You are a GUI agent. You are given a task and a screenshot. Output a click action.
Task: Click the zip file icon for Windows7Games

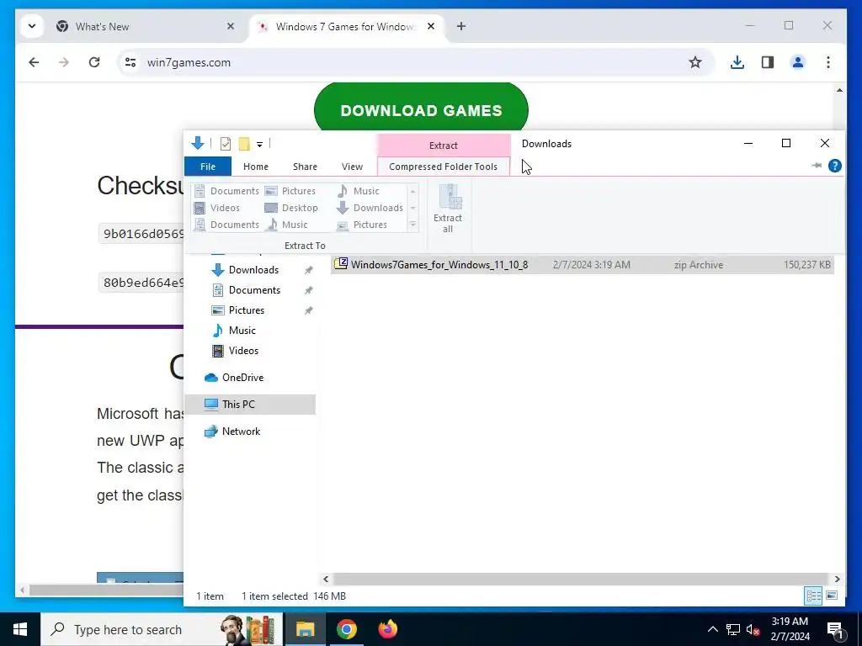[x=341, y=263]
